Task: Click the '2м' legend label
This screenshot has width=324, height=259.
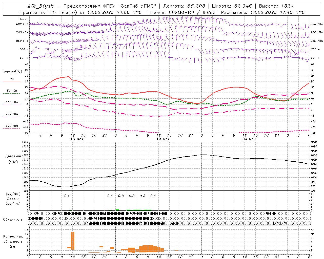Action: (12, 79)
